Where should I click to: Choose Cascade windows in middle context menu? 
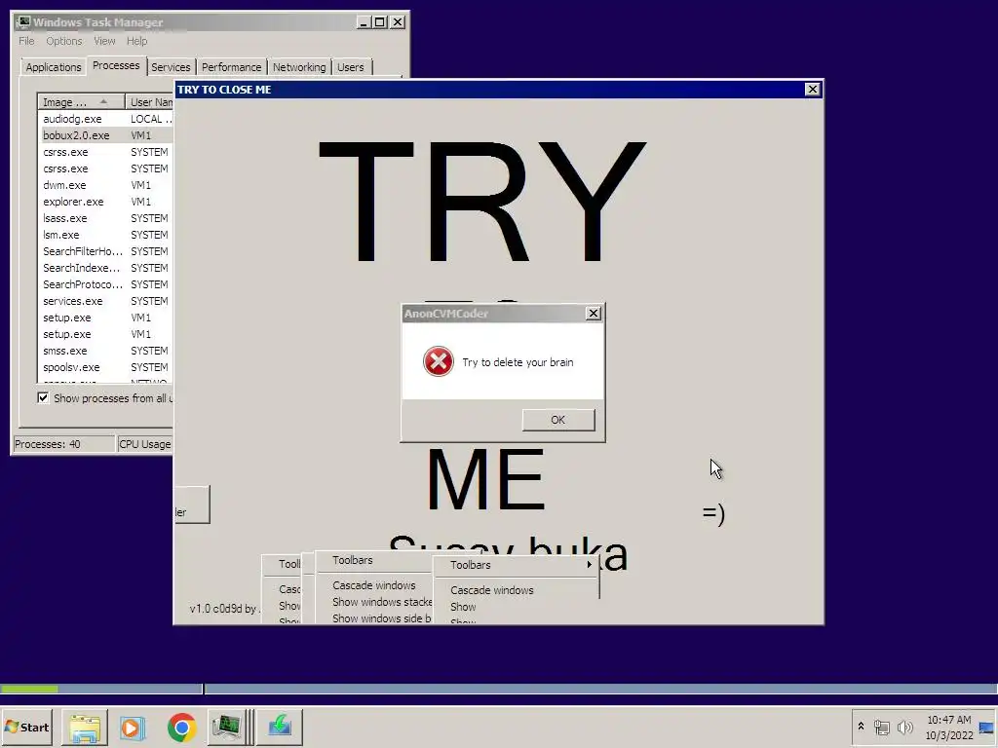374,585
